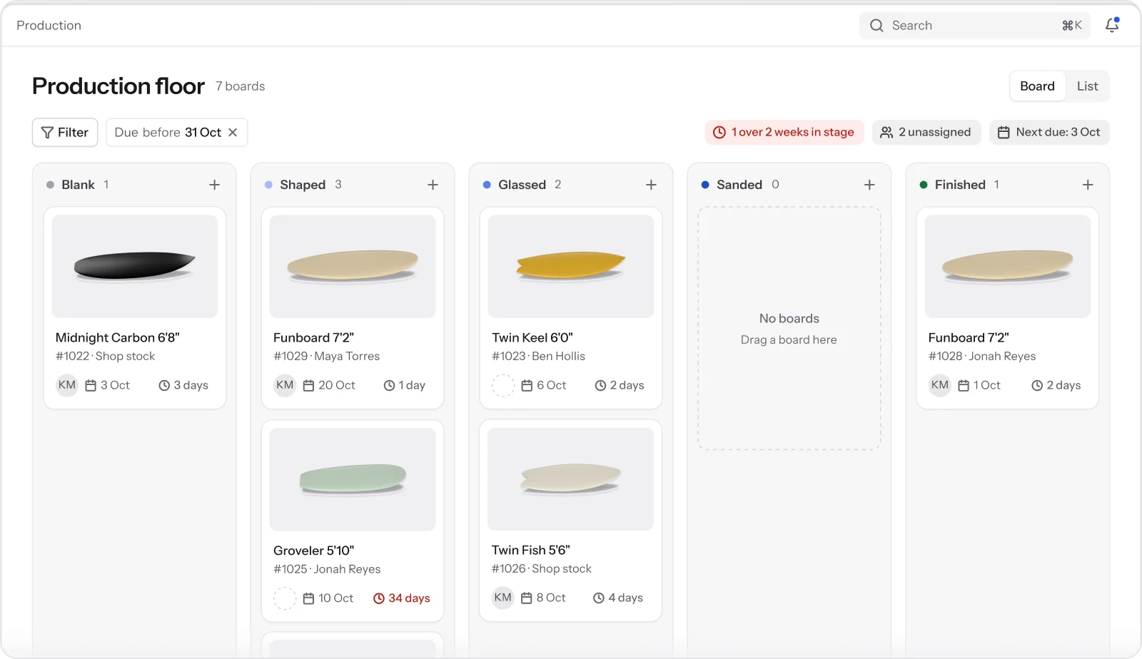The width and height of the screenshot is (1142, 659).
Task: Add a board to the Sanded column
Action: pos(869,185)
